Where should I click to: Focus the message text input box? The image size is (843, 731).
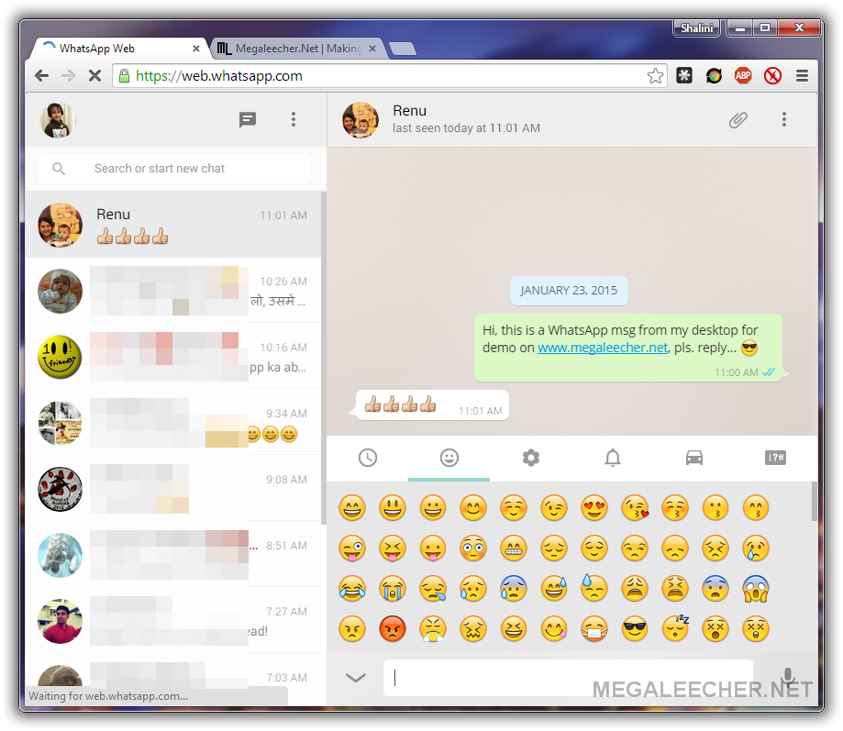[568, 677]
